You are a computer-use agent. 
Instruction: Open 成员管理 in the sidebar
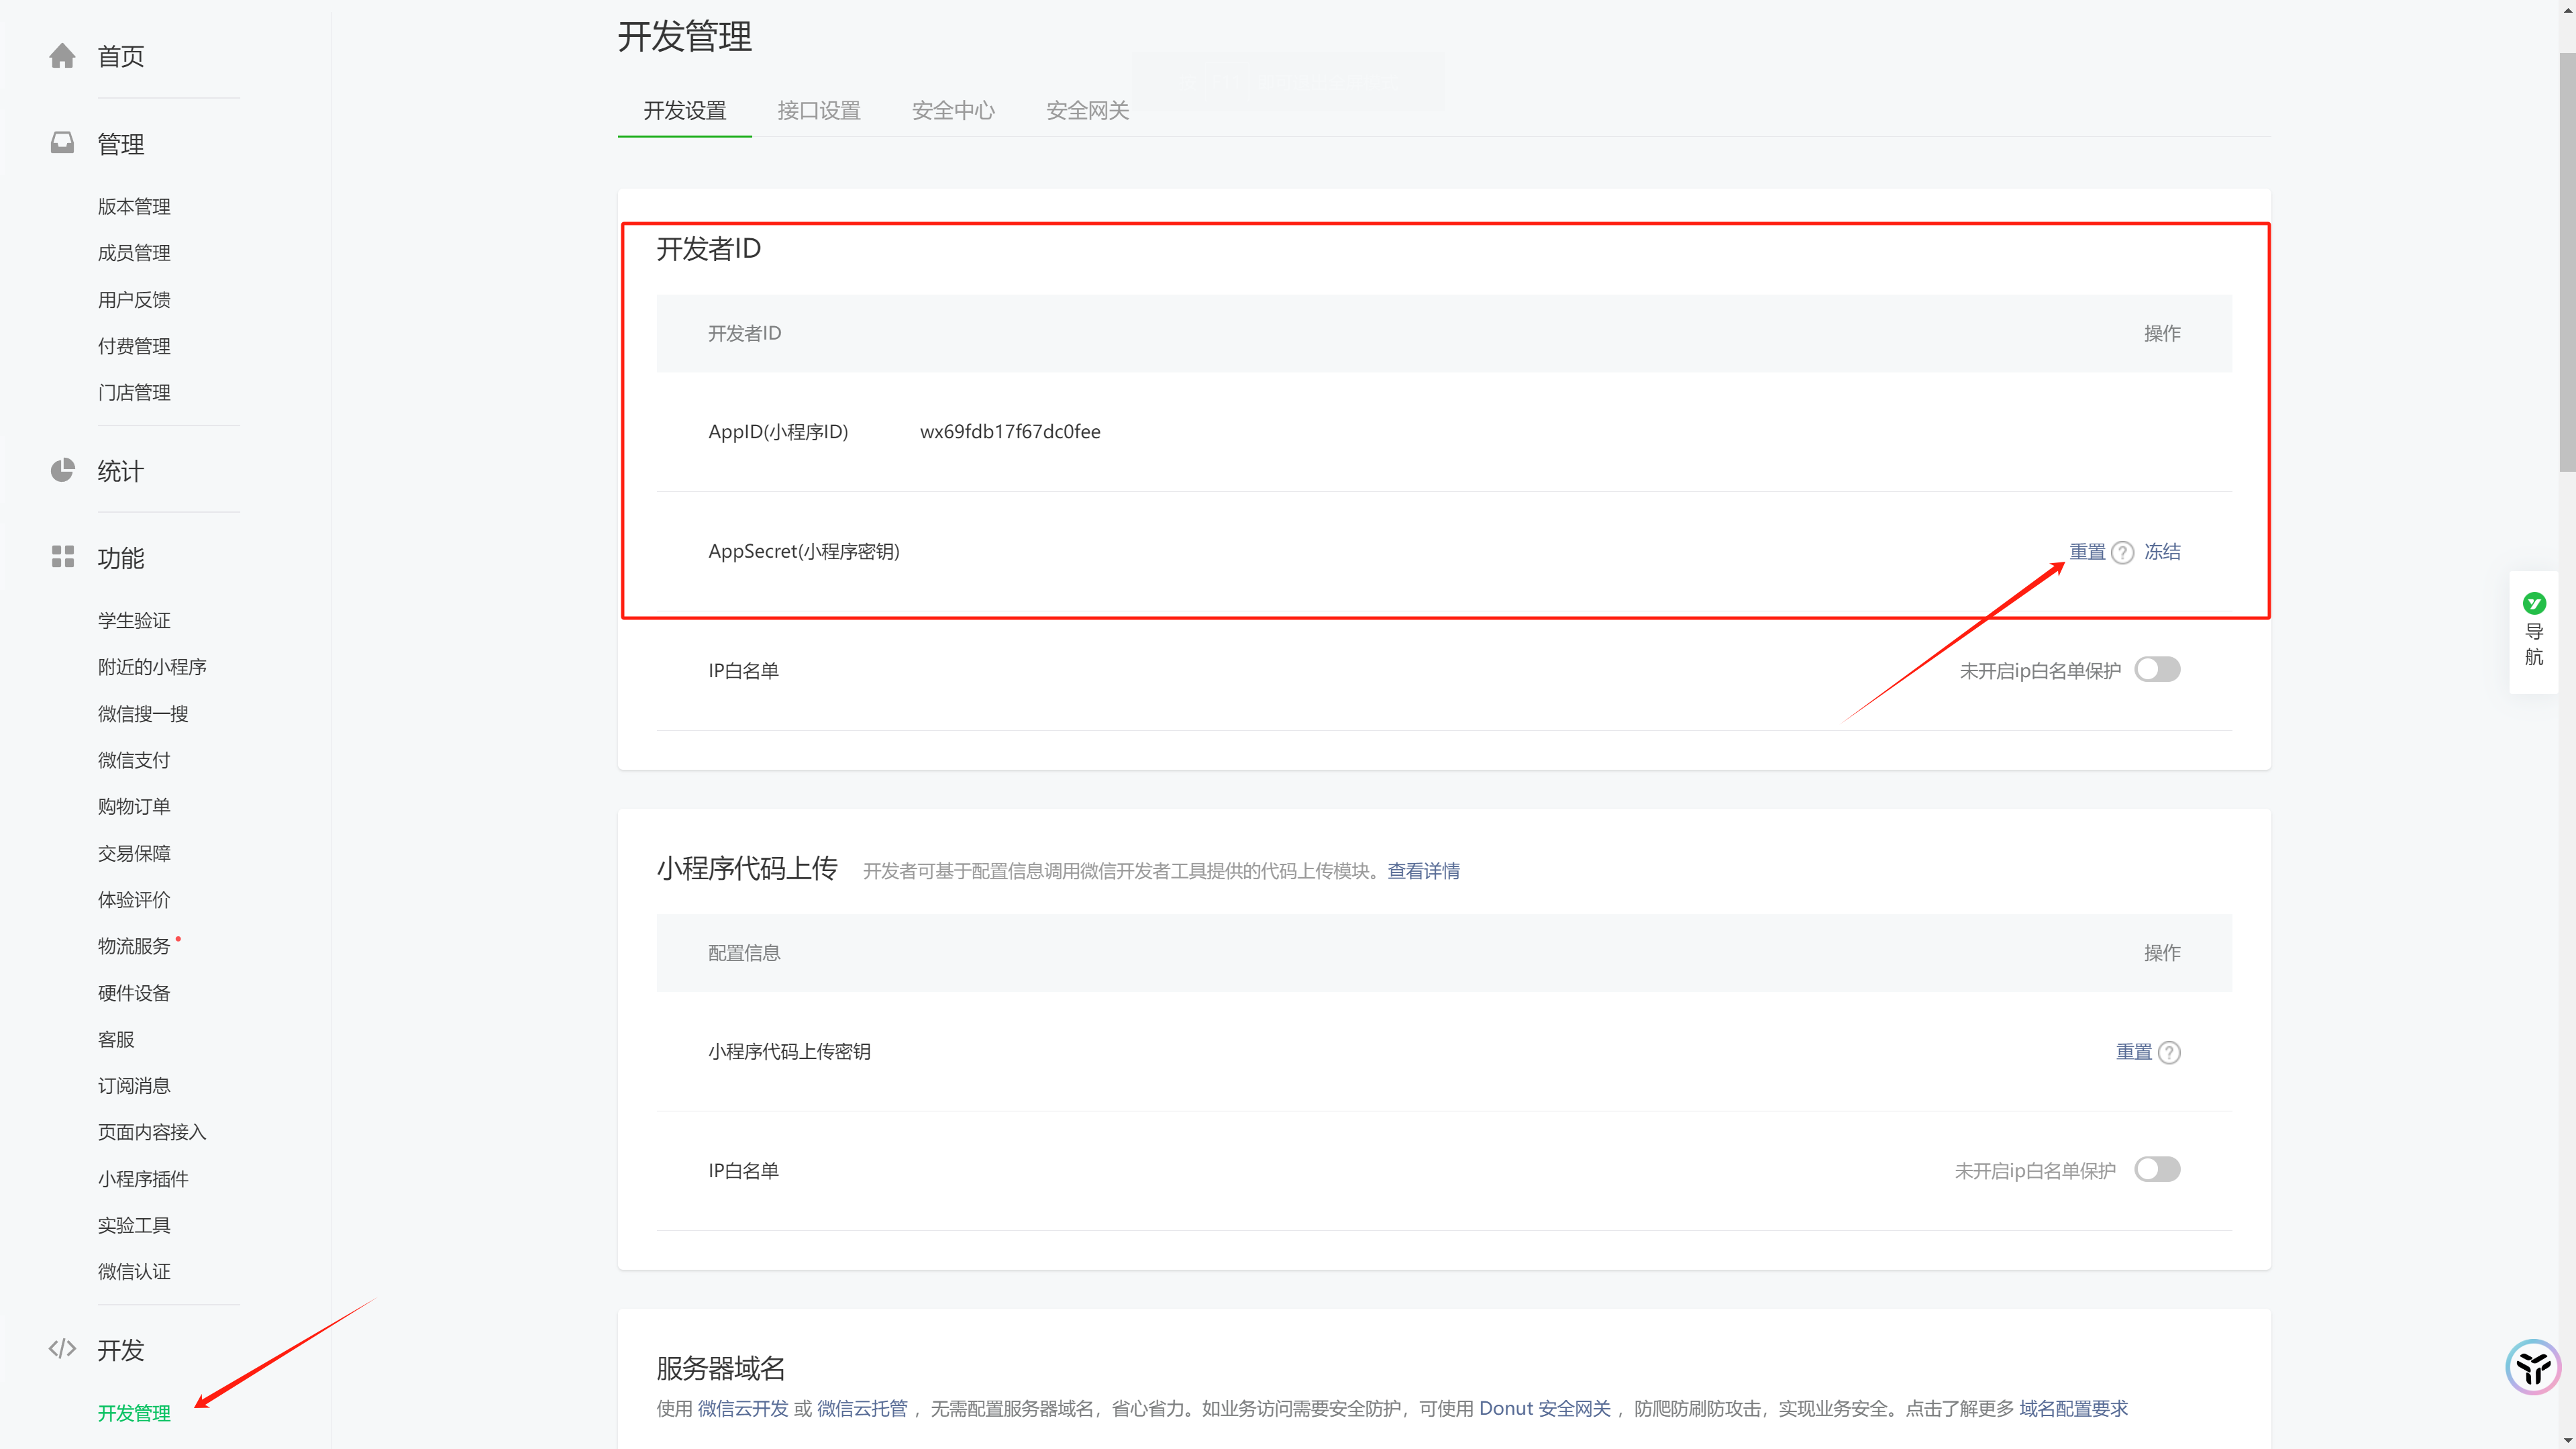coord(134,253)
